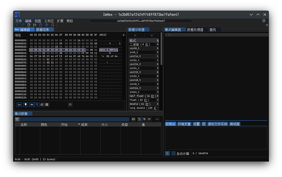Image resolution: width=282 pixels, height=177 pixels.
Task: Switch to the Hex 编辑器 tab
Action: point(24,30)
